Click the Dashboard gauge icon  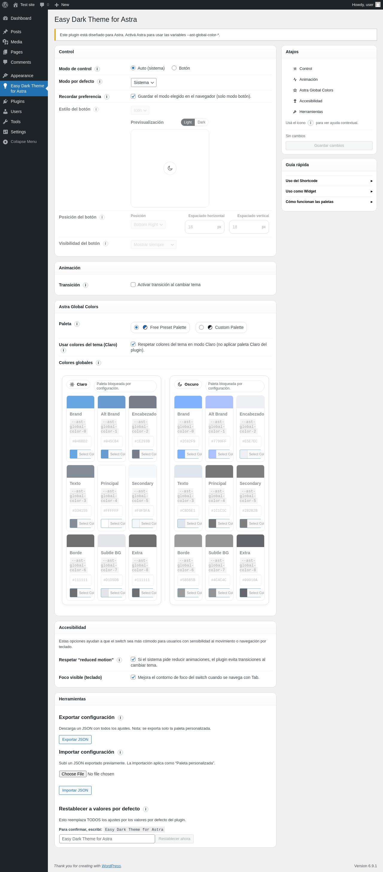coord(5,18)
